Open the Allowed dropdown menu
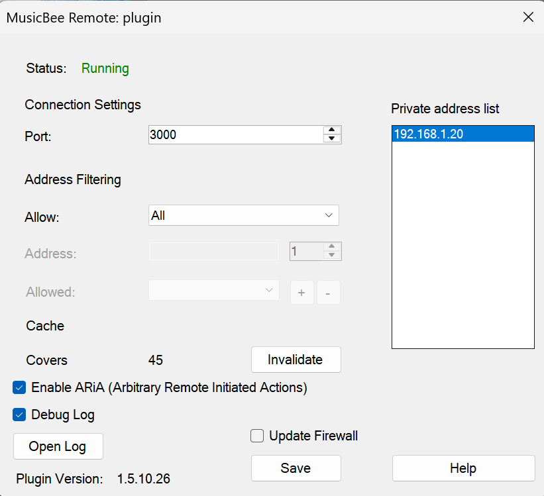This screenshot has width=544, height=496. click(213, 290)
